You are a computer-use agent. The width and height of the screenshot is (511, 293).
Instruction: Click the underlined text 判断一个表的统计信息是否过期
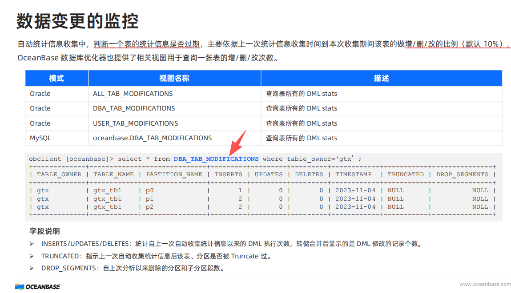pyautogui.click(x=147, y=44)
